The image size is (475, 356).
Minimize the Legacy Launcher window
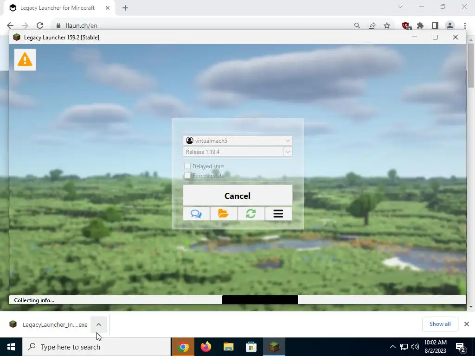pyautogui.click(x=415, y=37)
